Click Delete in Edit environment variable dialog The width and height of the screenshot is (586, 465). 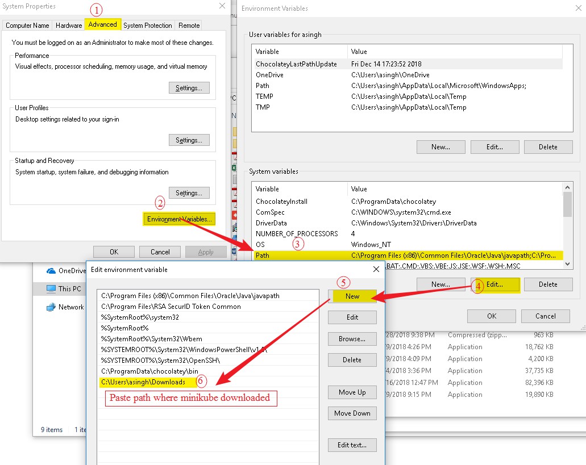[352, 360]
